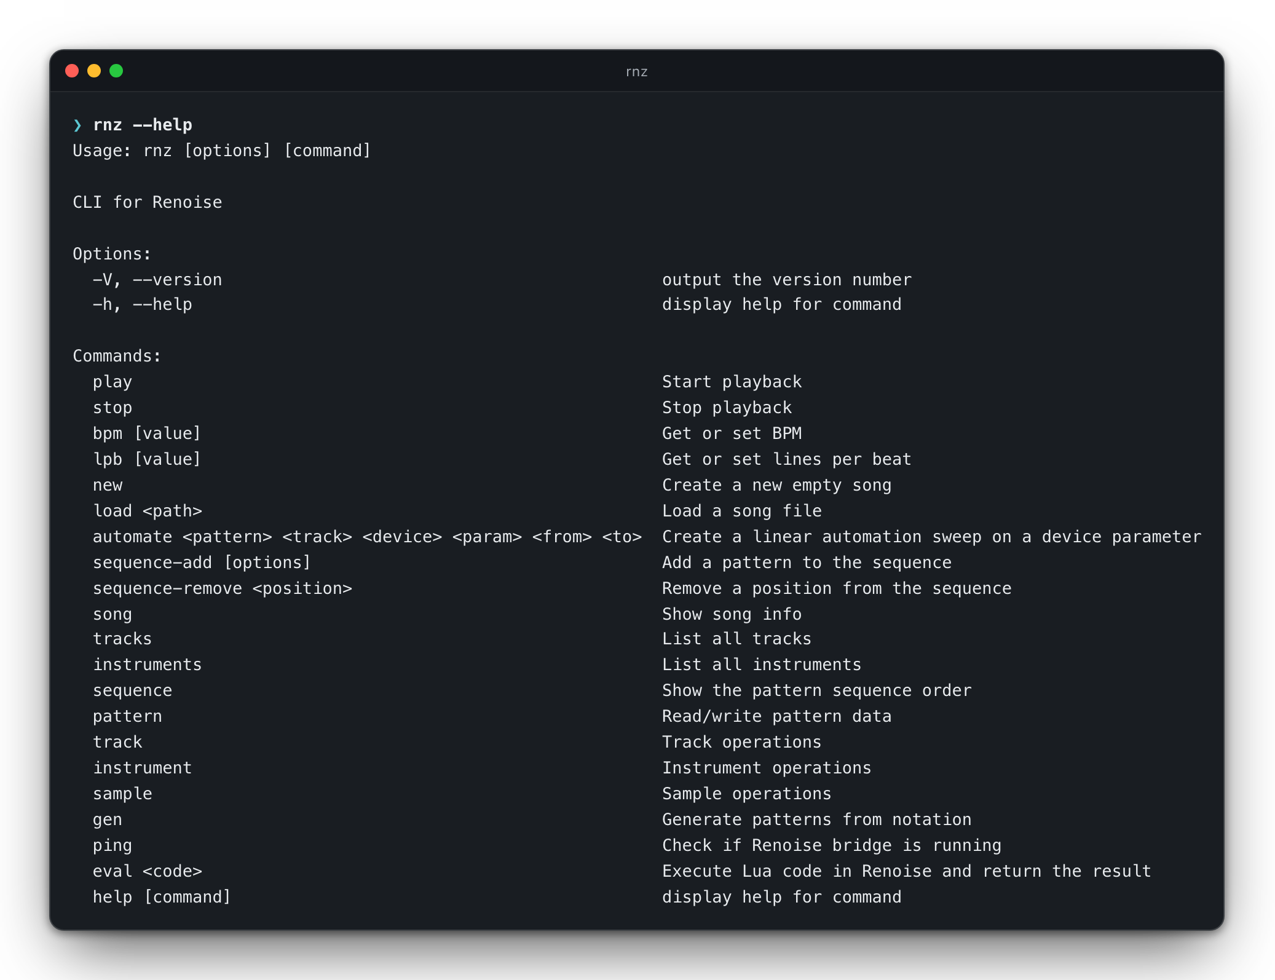Click the '-V, --version' option
Viewport: 1275px width, 980px height.
[157, 280]
